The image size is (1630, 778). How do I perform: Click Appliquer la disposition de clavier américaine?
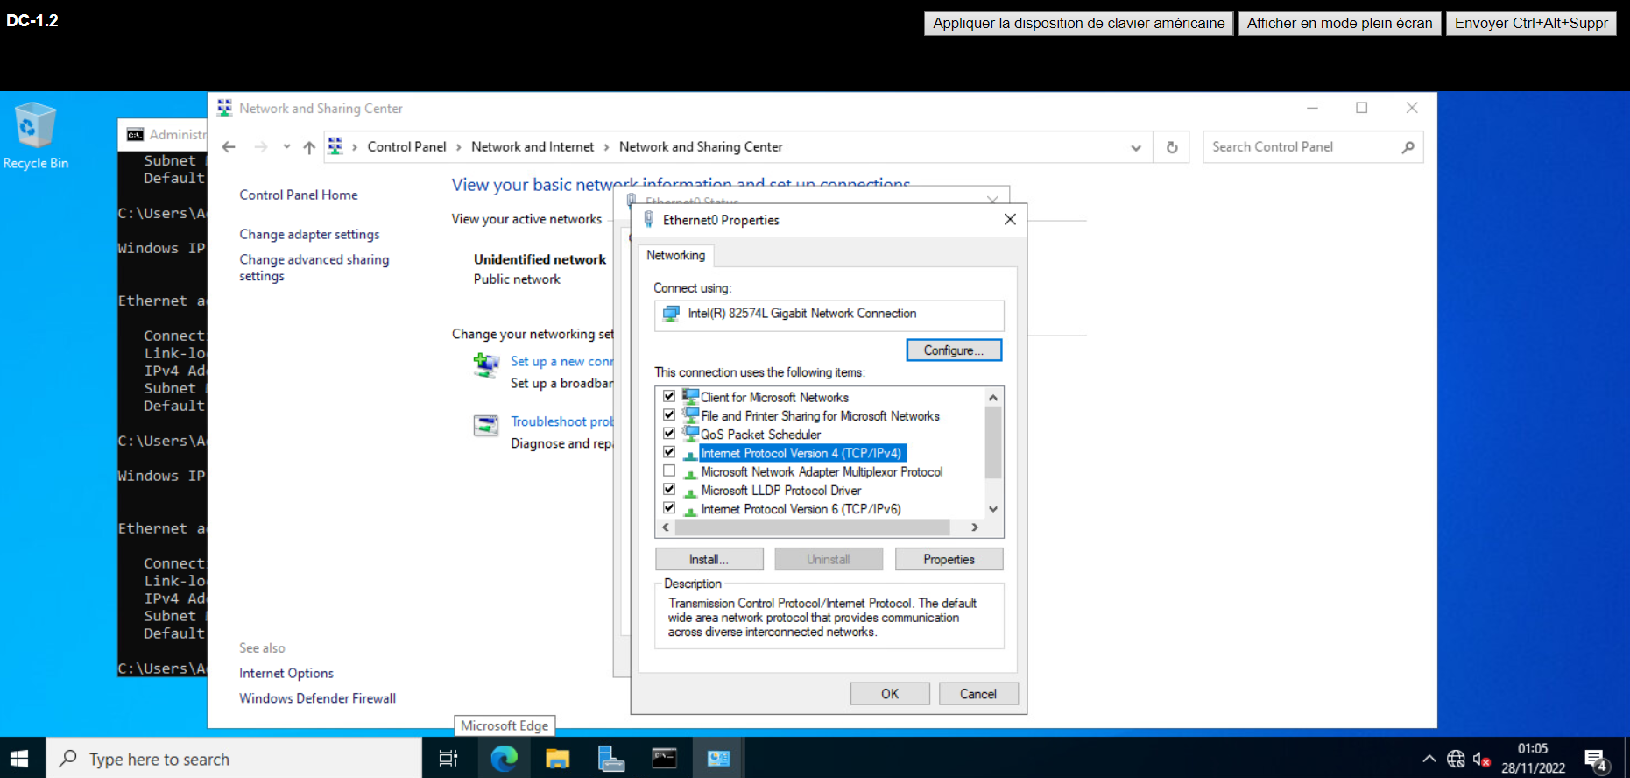[1079, 24]
